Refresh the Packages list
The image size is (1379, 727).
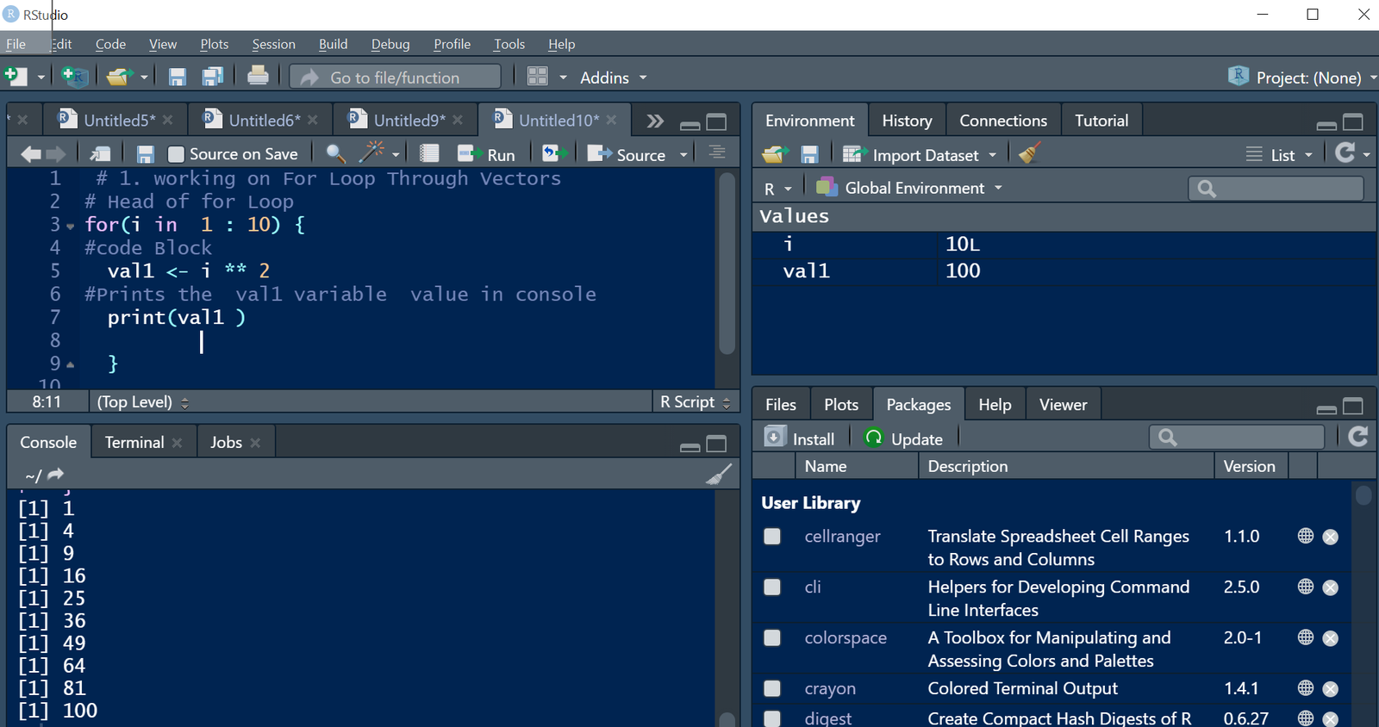pos(1358,437)
